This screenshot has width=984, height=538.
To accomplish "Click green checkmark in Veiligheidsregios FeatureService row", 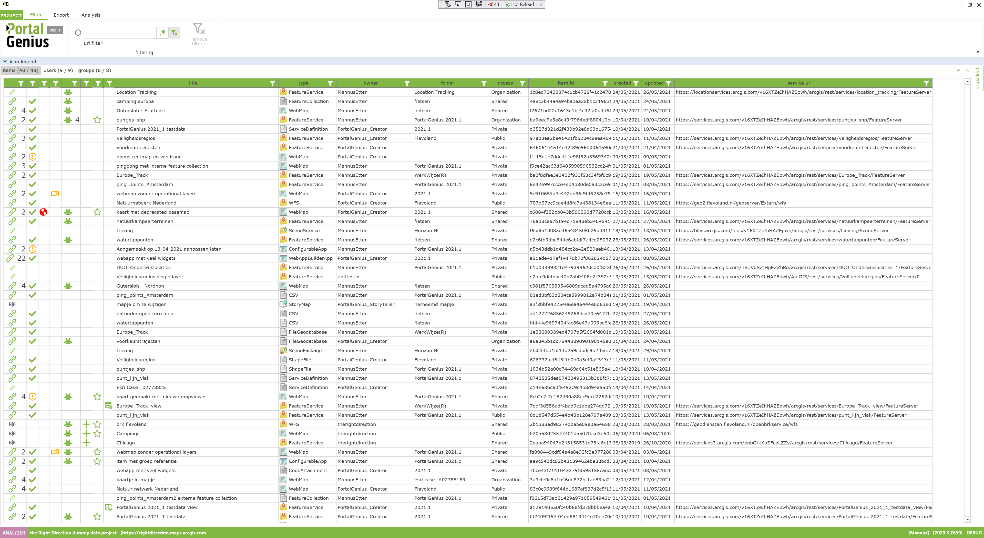I will click(33, 138).
